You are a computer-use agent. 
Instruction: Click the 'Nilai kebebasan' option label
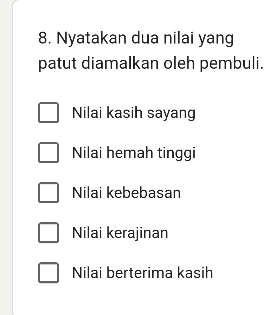pos(126,193)
